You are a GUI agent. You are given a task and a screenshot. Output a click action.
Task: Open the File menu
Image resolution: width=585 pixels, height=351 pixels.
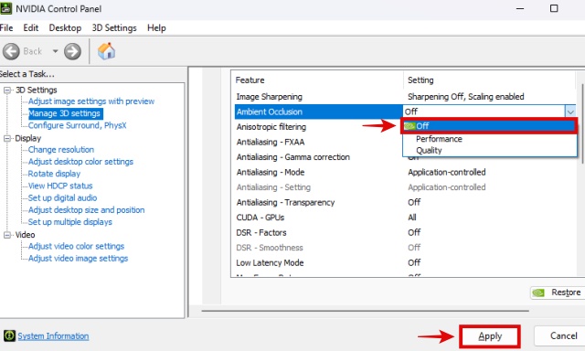click(6, 28)
